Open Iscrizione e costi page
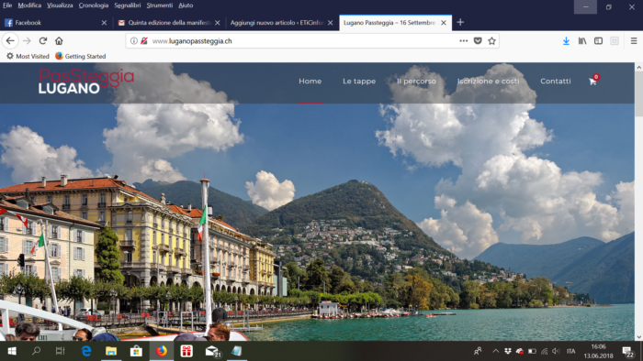Viewport: 643px width, 361px height. [489, 81]
